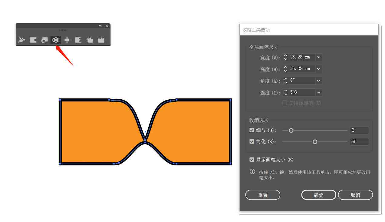Screen dimensions: 385x222
Task: Open the angle (角度) value dropdown
Action: pos(319,81)
